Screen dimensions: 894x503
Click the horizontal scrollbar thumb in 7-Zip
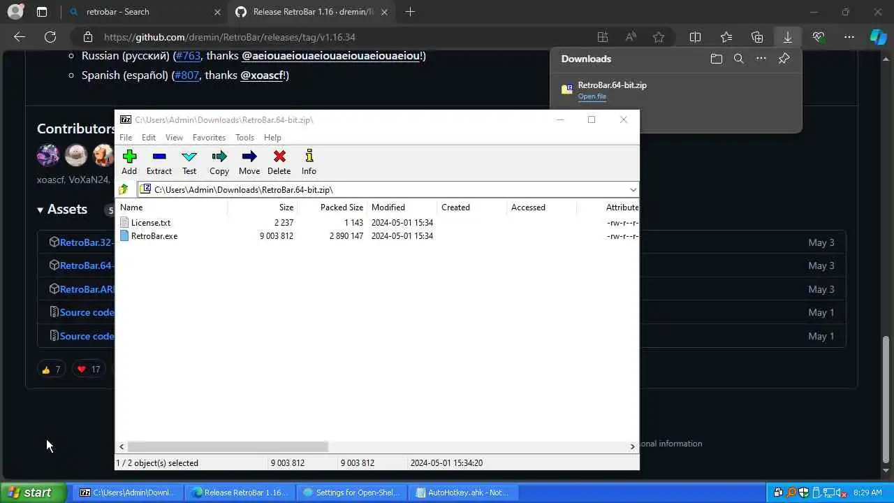[228, 446]
